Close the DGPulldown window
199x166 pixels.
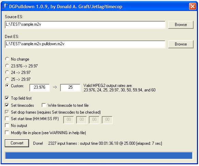[193, 7]
